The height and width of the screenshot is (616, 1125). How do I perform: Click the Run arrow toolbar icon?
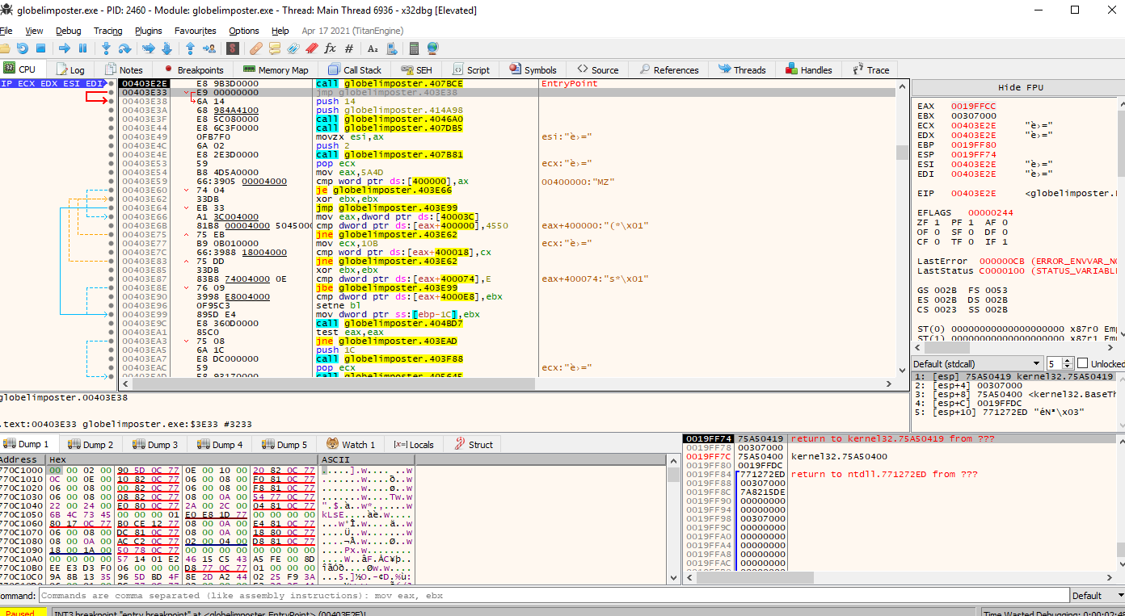tap(65, 48)
